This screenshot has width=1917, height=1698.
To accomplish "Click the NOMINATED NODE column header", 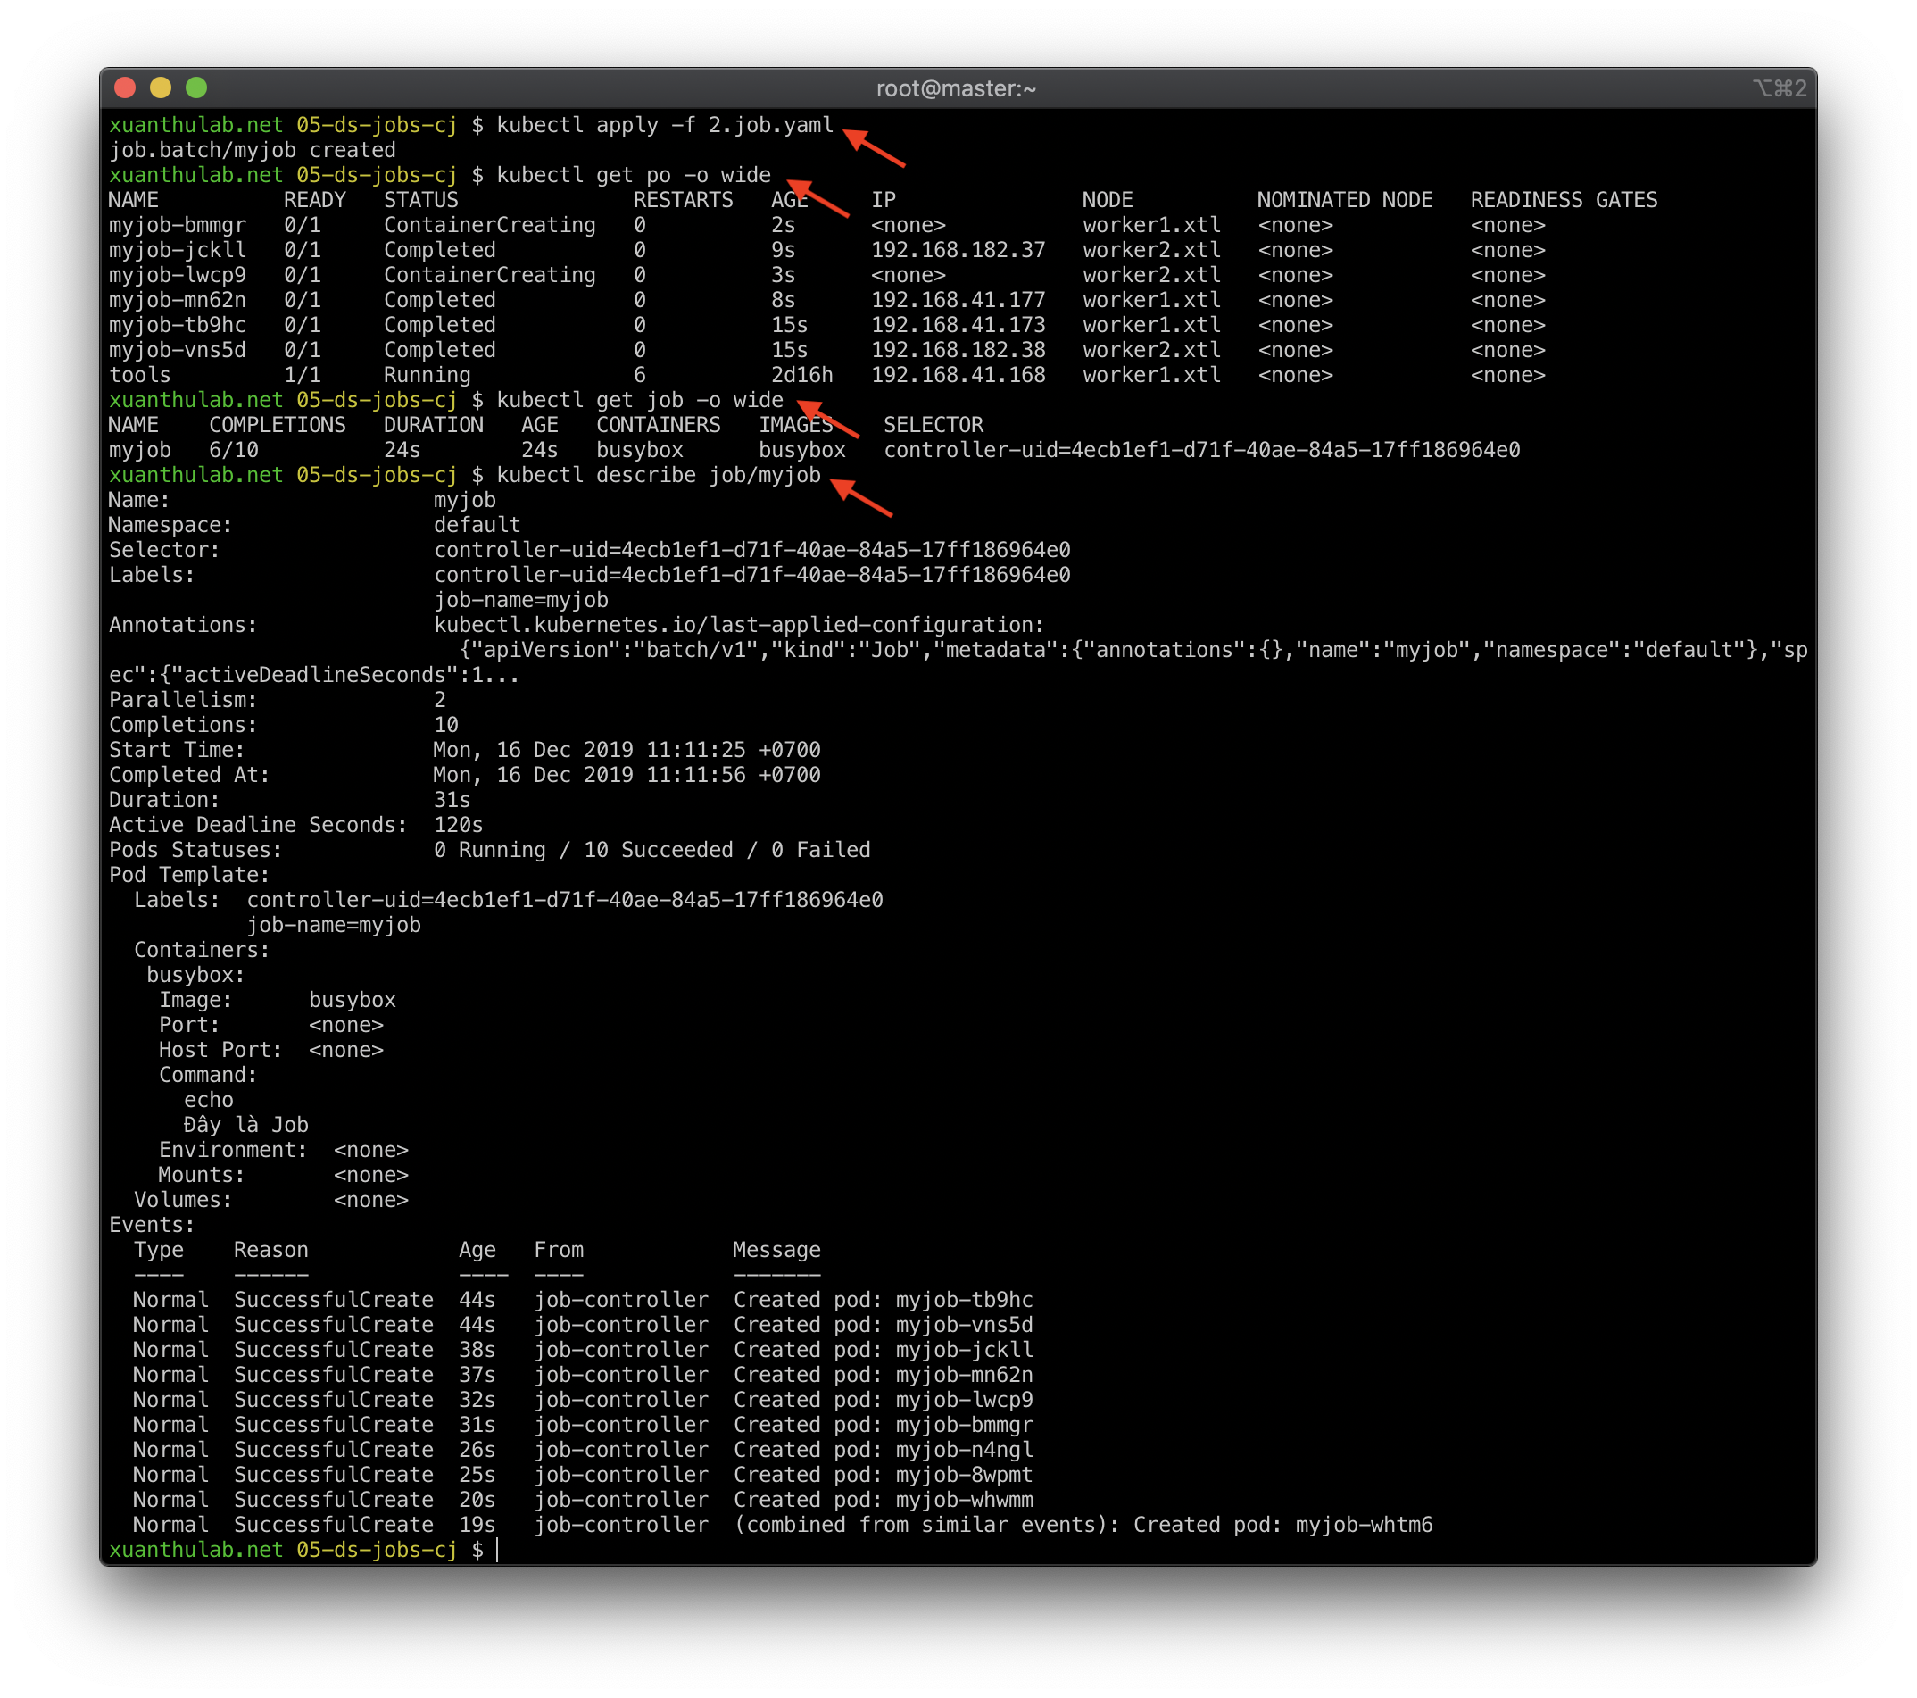I will click(x=1344, y=201).
